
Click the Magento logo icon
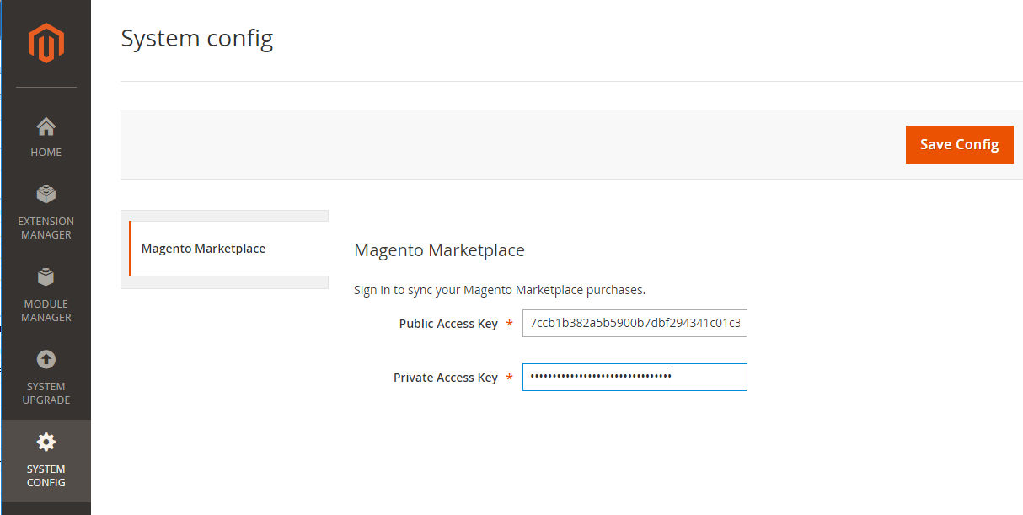click(46, 43)
